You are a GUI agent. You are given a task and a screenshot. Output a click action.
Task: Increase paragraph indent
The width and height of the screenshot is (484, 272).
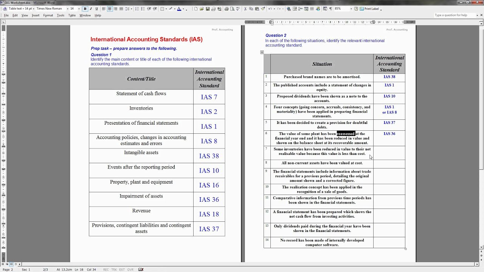pyautogui.click(x=155, y=9)
